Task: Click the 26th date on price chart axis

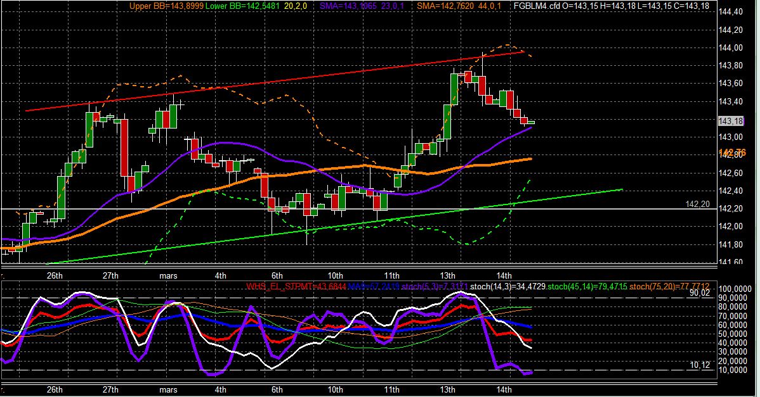Action: click(x=55, y=275)
